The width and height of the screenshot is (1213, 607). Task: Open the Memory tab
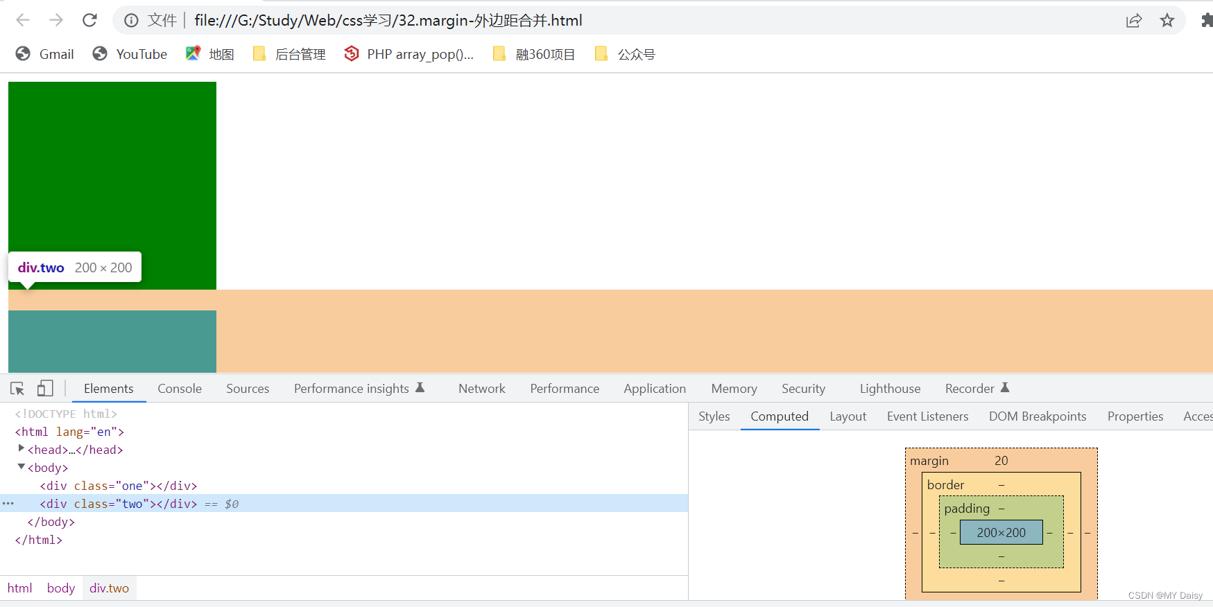click(x=734, y=389)
